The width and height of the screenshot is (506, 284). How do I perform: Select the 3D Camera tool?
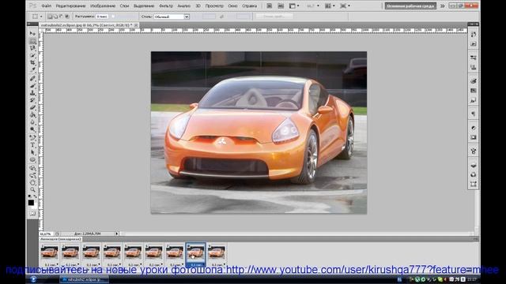[32, 175]
